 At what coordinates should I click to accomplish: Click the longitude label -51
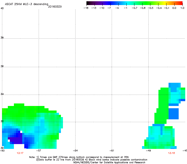pyautogui.click(x=112, y=151)
